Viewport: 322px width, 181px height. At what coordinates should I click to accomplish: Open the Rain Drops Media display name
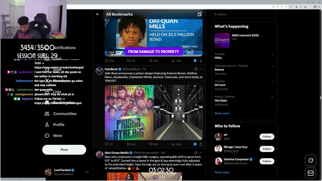coord(117,153)
